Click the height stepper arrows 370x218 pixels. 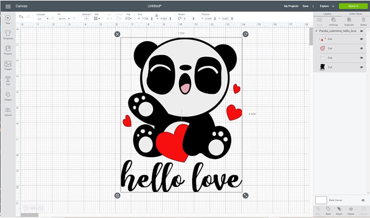(x=170, y=19)
